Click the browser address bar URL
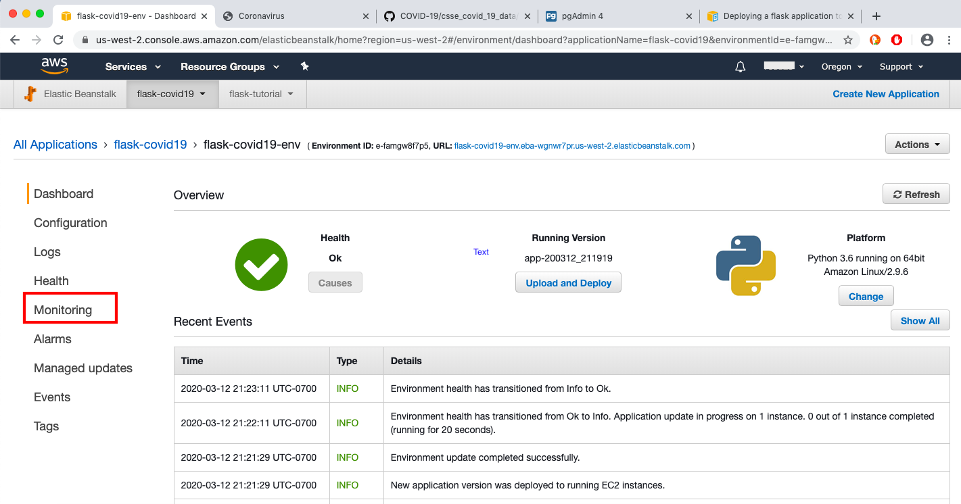 464,40
